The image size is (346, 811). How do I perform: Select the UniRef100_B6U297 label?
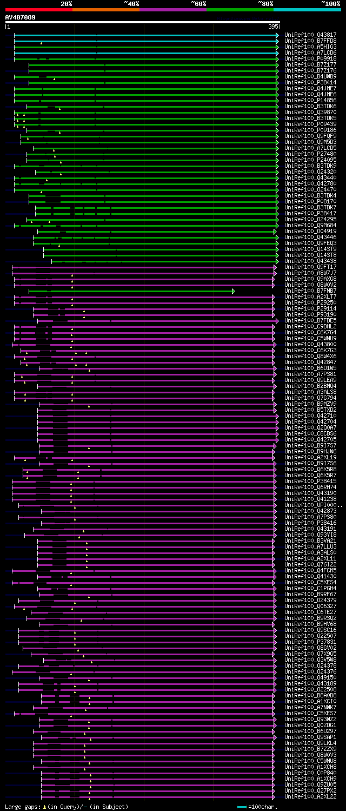[x=311, y=731]
